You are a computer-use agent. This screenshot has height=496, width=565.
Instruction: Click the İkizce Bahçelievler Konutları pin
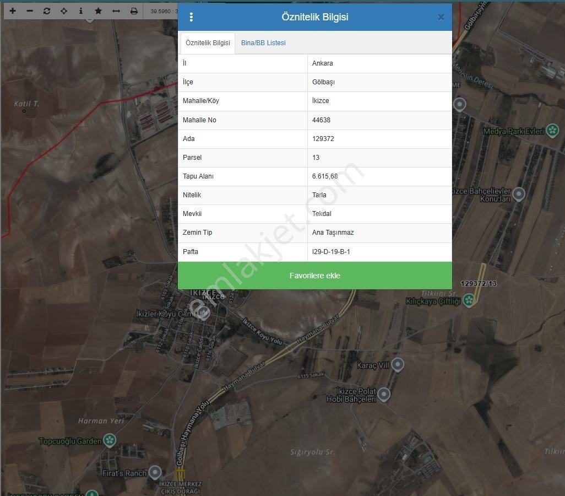point(519,193)
